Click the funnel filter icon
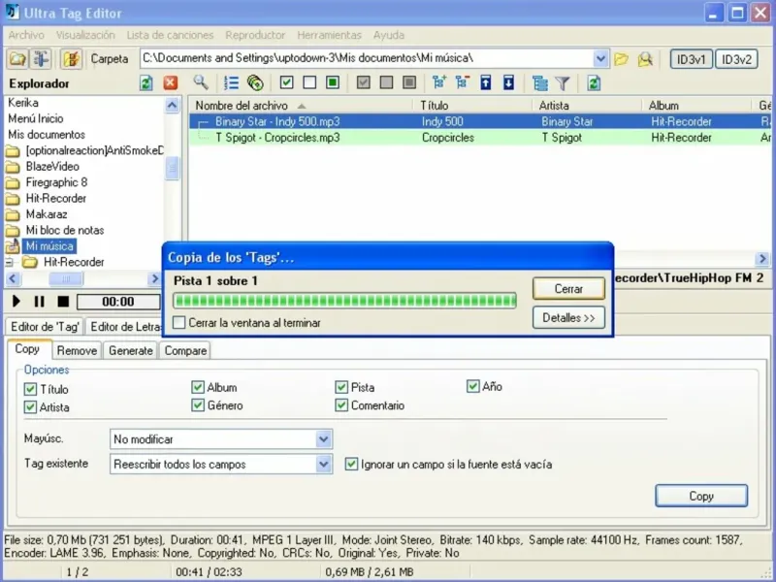Viewport: 776px width, 582px height. [563, 83]
